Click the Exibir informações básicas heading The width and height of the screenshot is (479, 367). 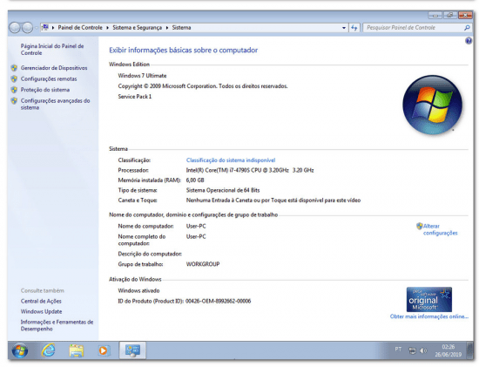[183, 51]
